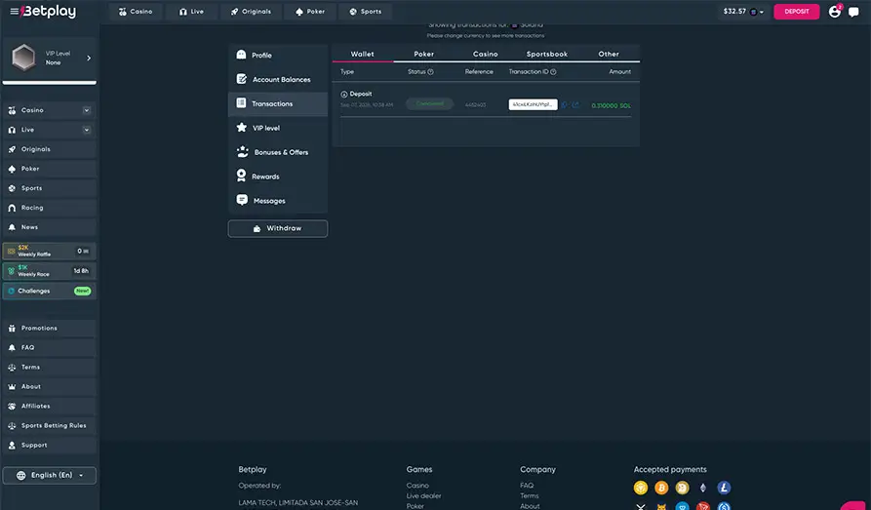Copy the transaction ID with the copy icon

565,105
